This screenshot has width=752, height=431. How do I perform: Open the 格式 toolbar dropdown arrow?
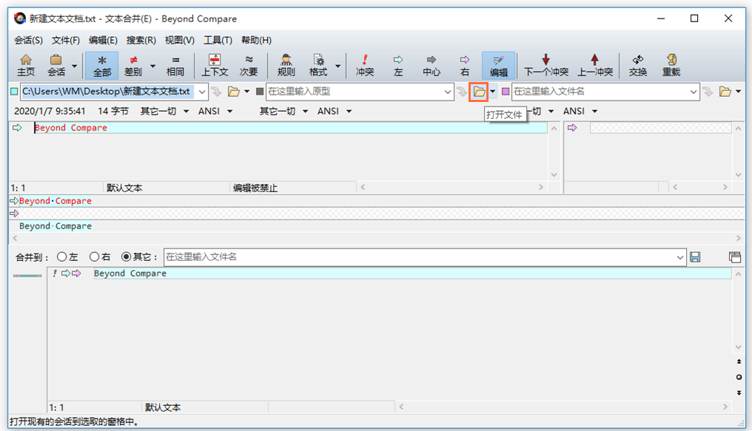338,66
